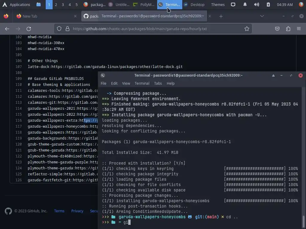The width and height of the screenshot is (306, 229).
Task: Select the Termin... taskbar window
Action: (170, 4)
